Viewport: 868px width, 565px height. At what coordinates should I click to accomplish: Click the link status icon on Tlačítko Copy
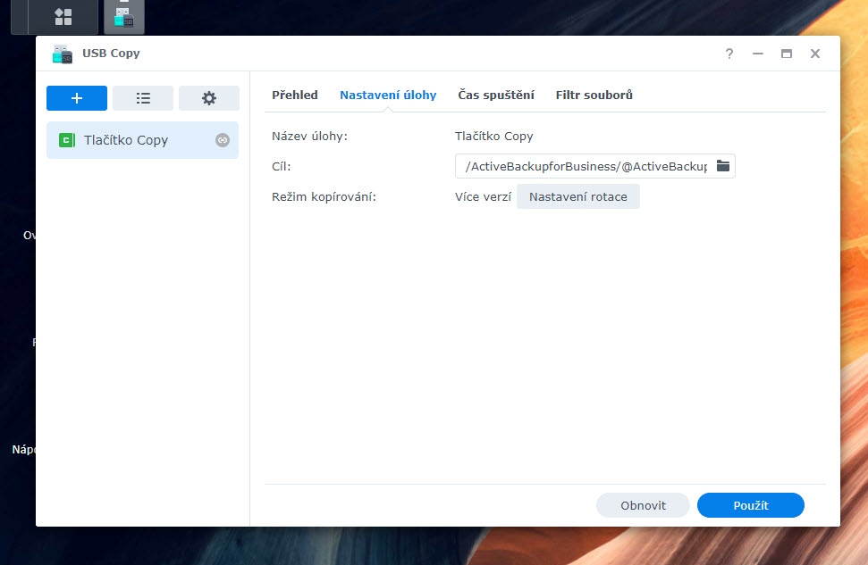click(x=223, y=140)
